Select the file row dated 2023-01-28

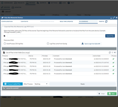click(x=59, y=70)
